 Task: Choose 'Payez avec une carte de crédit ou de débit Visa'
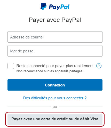(55, 119)
